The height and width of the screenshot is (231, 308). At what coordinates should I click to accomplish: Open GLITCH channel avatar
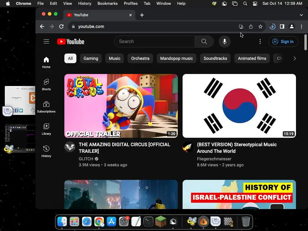pos(70,147)
